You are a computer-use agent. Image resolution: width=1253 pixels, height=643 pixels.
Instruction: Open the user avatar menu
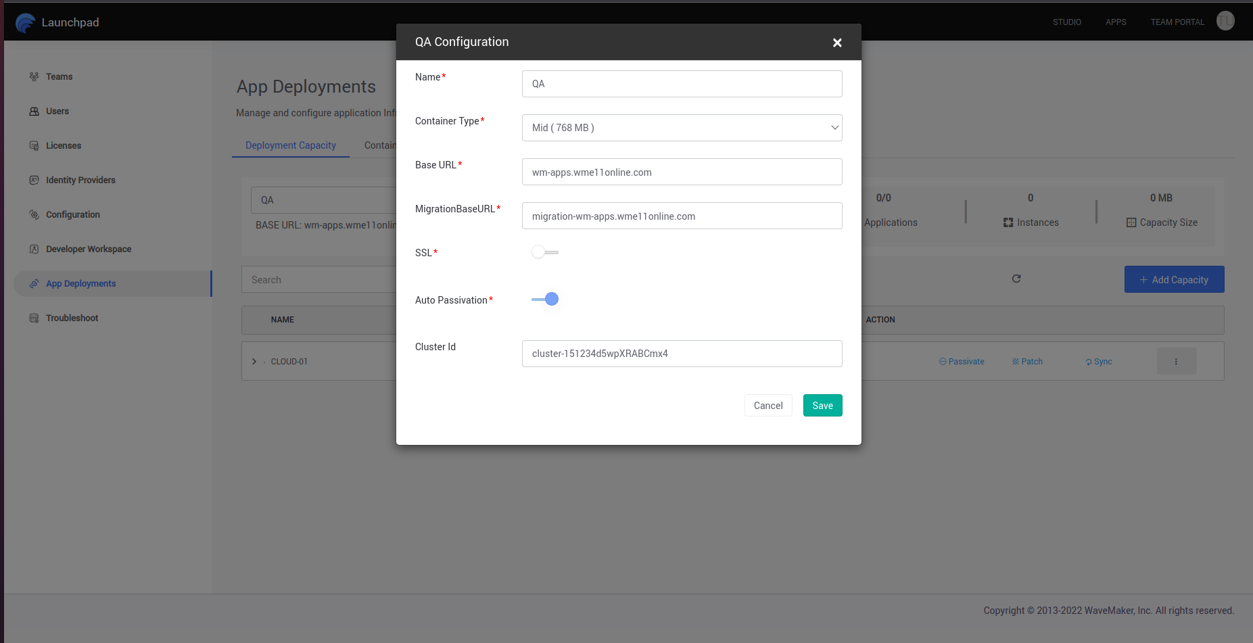pyautogui.click(x=1225, y=21)
